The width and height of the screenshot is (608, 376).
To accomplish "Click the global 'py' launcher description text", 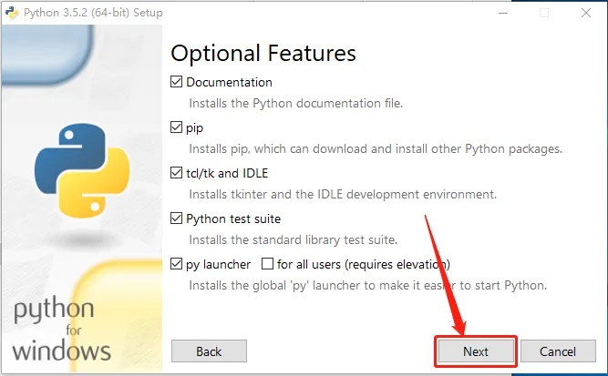I will (x=367, y=285).
